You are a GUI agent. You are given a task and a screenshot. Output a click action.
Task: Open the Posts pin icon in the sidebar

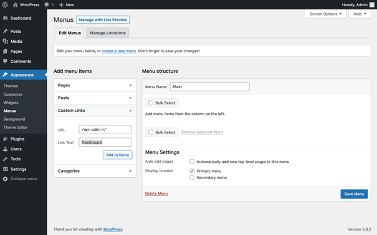(x=5, y=31)
